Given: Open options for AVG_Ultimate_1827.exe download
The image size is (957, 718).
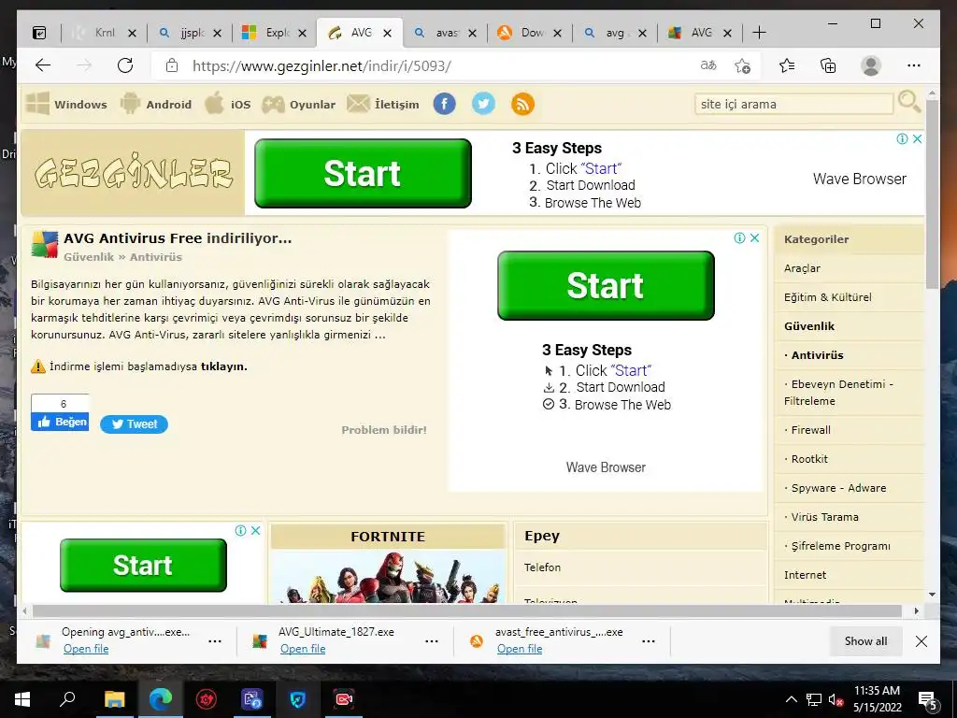Looking at the screenshot, I should click(x=432, y=641).
